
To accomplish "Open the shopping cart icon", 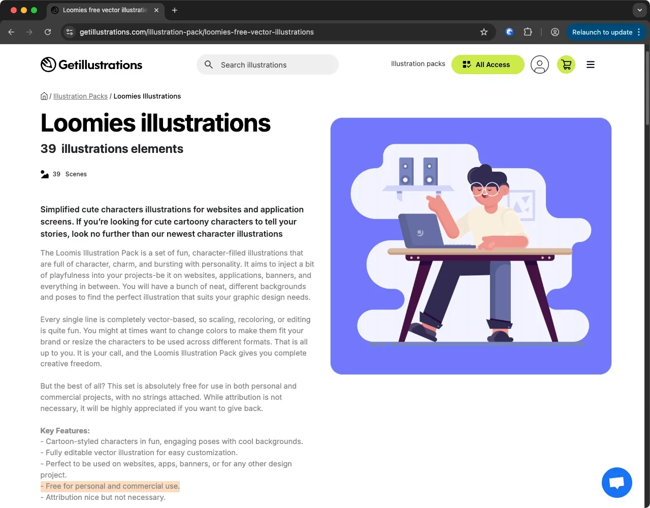I will coord(566,65).
